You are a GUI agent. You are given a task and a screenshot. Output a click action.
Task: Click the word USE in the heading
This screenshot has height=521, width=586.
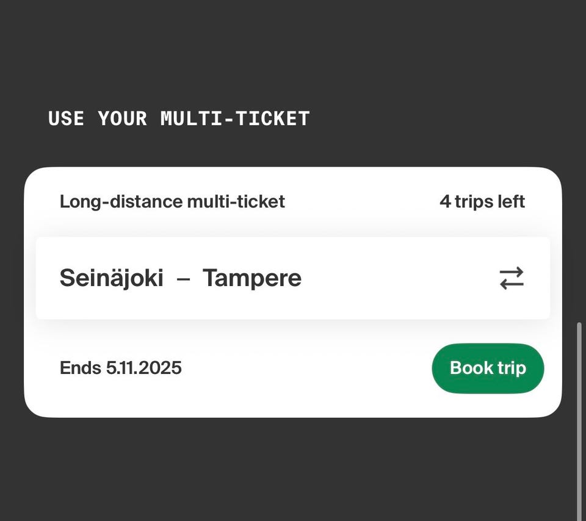(x=66, y=118)
